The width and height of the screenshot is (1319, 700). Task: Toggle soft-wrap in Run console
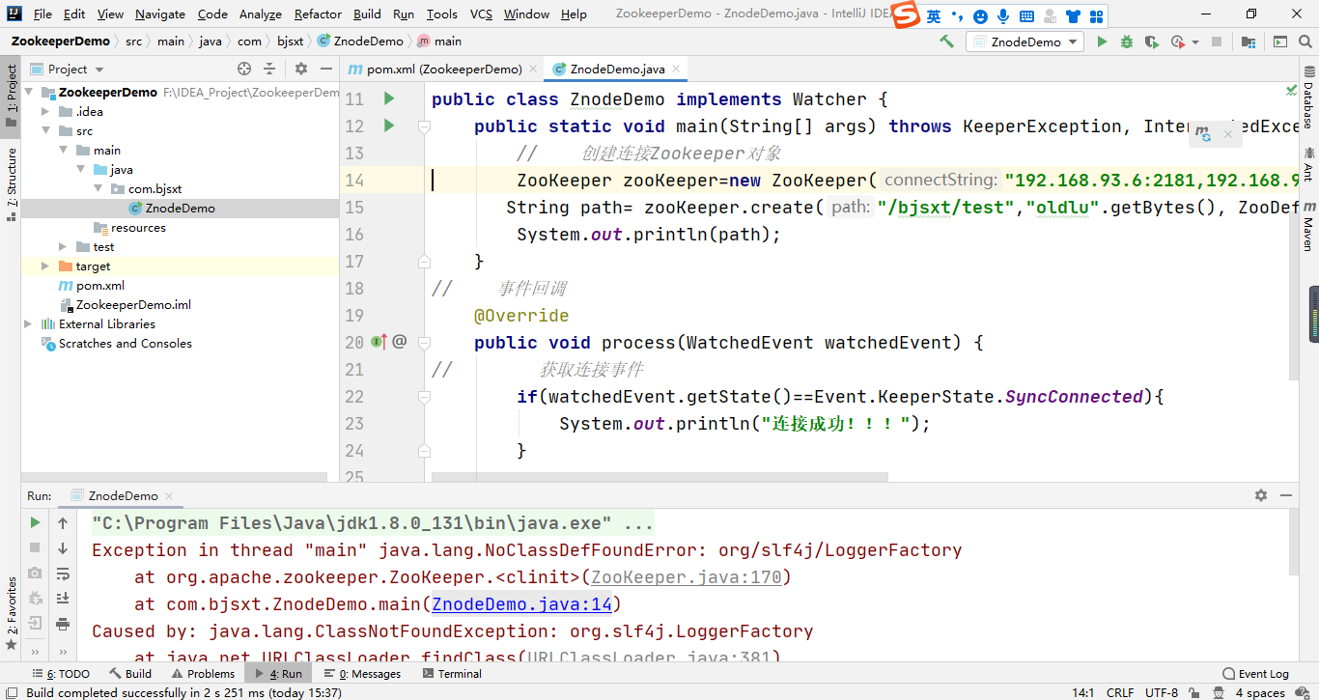63,574
